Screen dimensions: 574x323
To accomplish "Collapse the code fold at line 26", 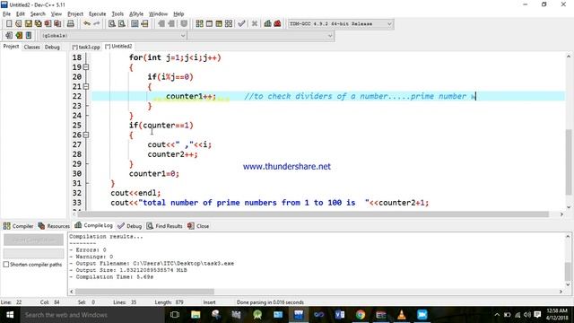I will tap(86, 135).
